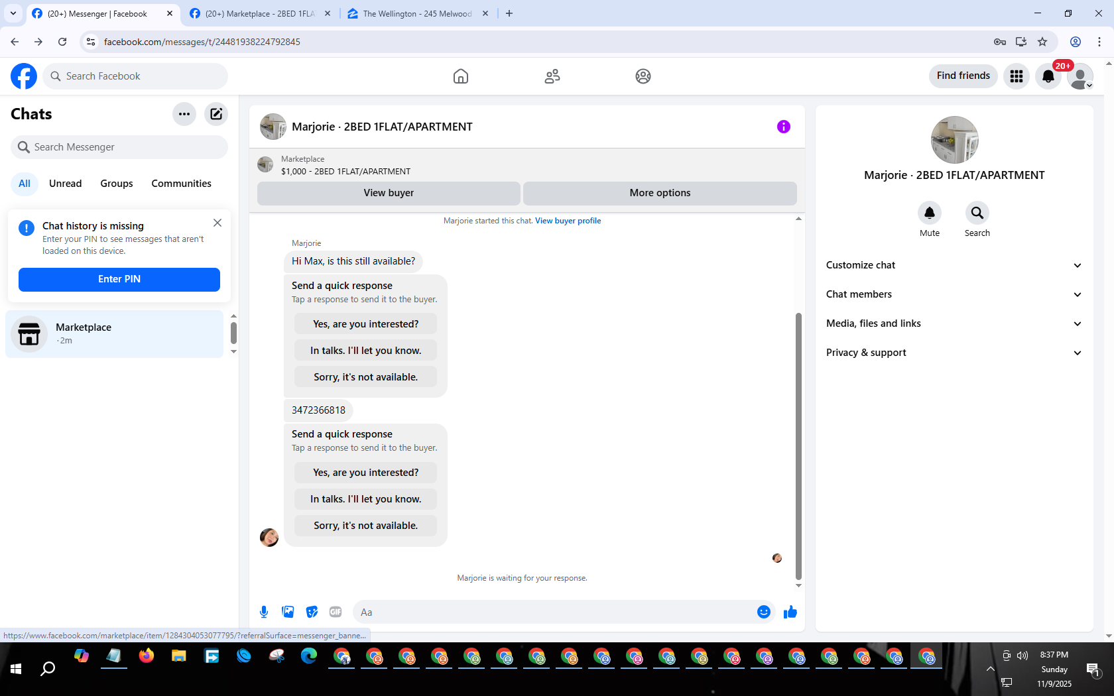Open conversation information icon
The width and height of the screenshot is (1114, 696).
(x=784, y=127)
